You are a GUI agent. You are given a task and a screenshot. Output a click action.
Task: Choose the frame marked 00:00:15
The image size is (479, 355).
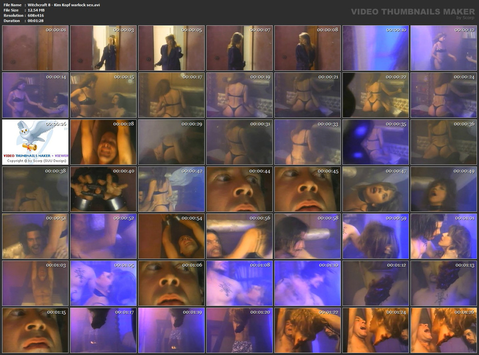coord(103,95)
